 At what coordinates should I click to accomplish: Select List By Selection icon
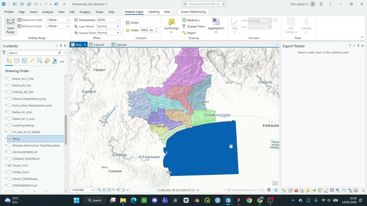(x=24, y=61)
